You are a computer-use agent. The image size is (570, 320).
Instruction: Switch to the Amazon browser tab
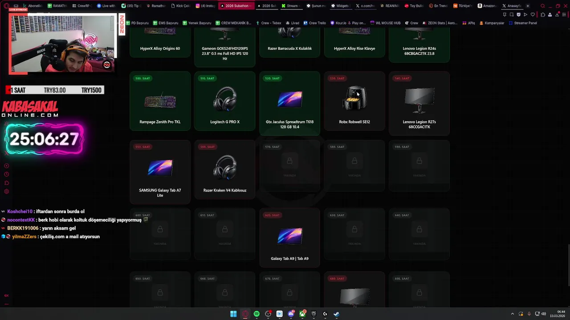tap(487, 6)
